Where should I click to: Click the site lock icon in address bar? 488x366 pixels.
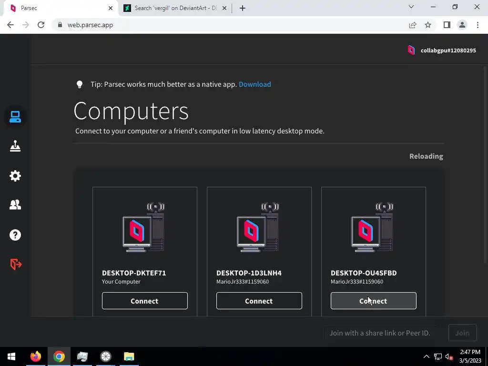point(60,25)
